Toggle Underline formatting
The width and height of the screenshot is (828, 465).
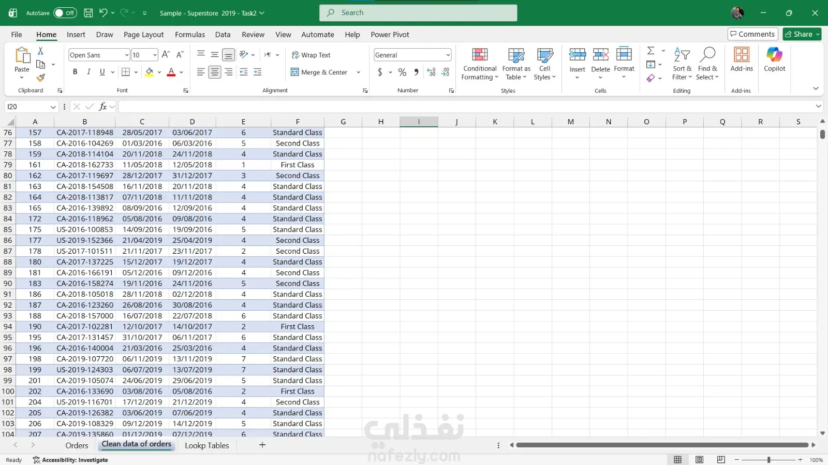(102, 72)
